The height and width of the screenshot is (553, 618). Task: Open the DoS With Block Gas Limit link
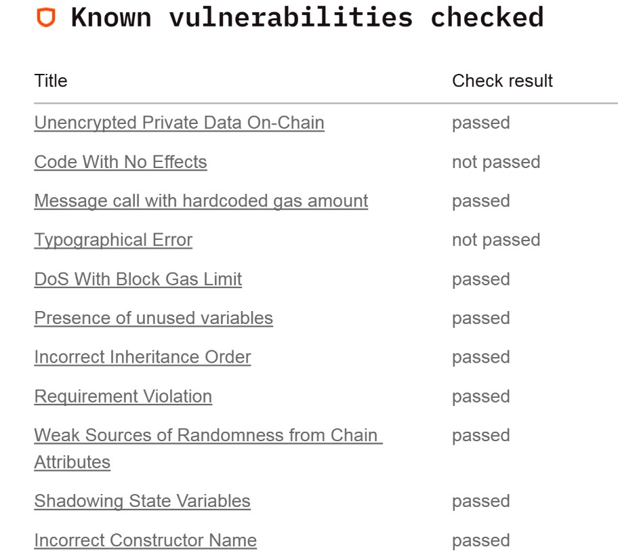tap(138, 279)
